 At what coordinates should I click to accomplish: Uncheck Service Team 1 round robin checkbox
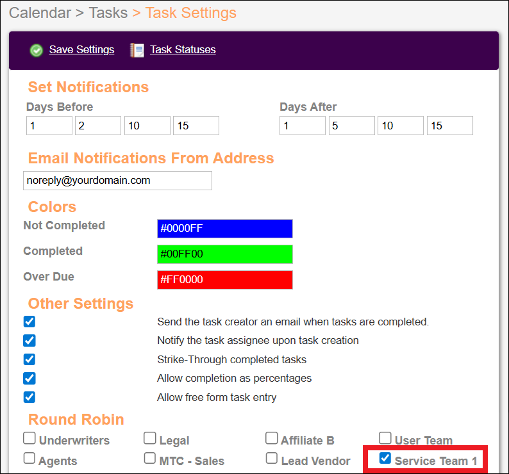click(385, 458)
